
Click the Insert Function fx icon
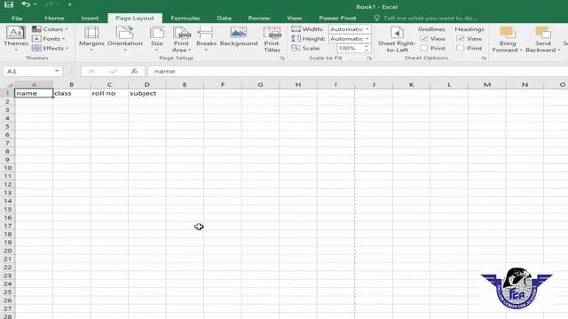[134, 71]
